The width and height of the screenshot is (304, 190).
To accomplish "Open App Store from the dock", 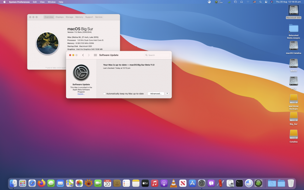I will [192, 183].
